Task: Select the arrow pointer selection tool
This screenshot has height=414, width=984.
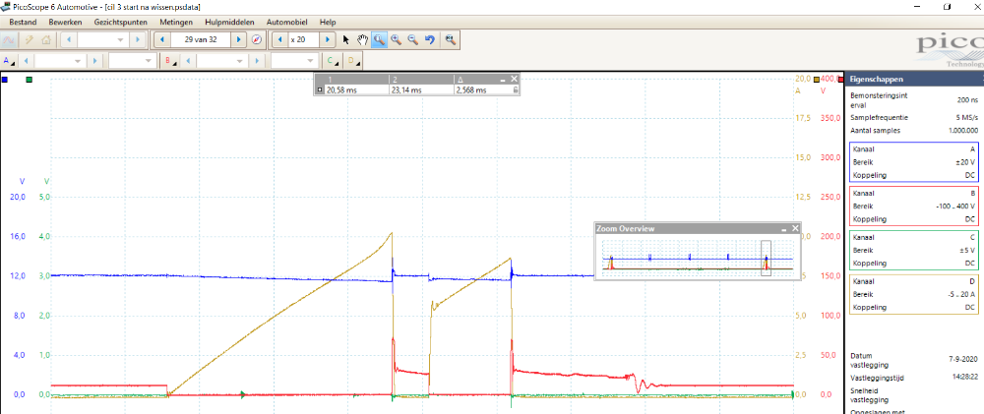Action: tap(345, 40)
